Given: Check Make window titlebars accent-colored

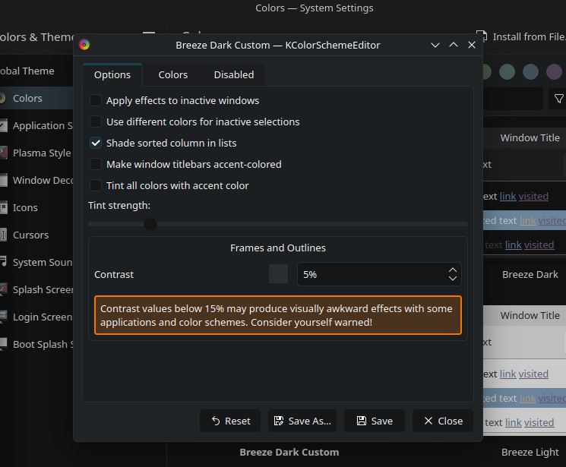Looking at the screenshot, I should [x=96, y=164].
